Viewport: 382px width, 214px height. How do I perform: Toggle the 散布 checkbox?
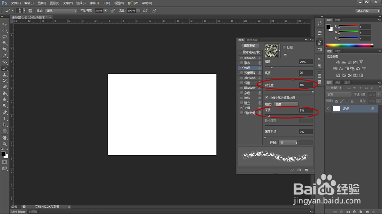(x=242, y=63)
